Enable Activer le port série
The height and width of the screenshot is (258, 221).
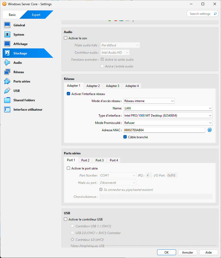(69, 168)
